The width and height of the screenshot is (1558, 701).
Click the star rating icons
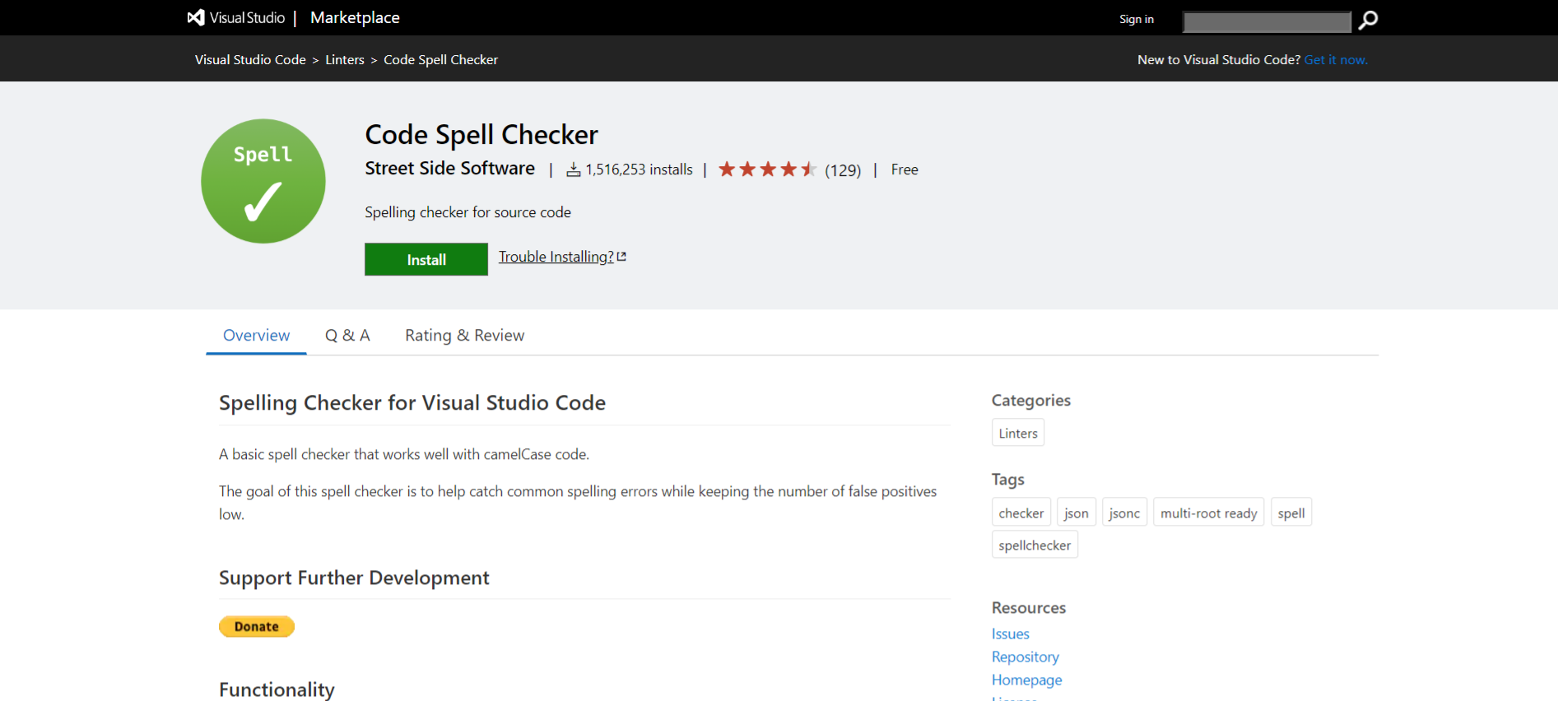[767, 169]
